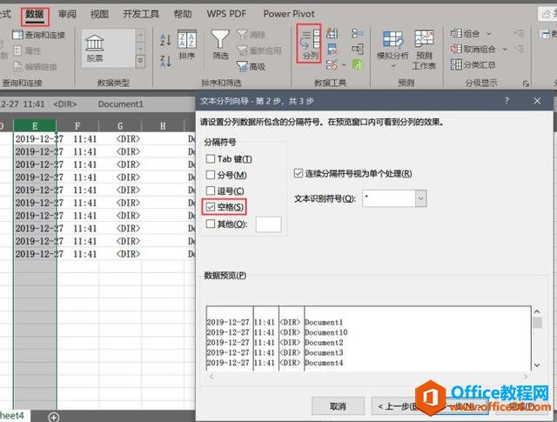Select column F header

77,126
